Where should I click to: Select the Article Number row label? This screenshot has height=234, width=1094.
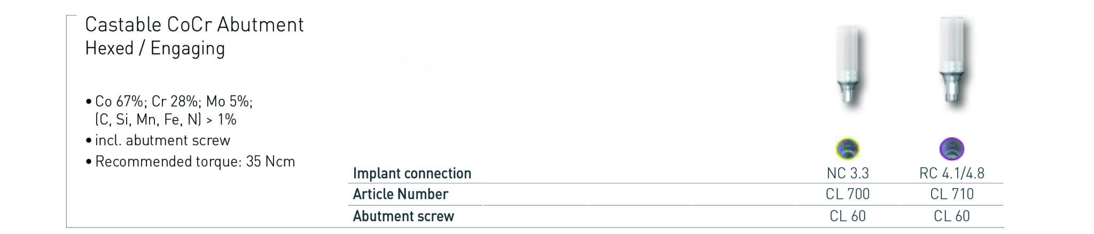(x=400, y=194)
